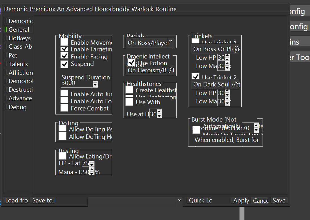Adjust the Mana - Drink percentage spinner
The image size is (310, 220).
point(92,171)
